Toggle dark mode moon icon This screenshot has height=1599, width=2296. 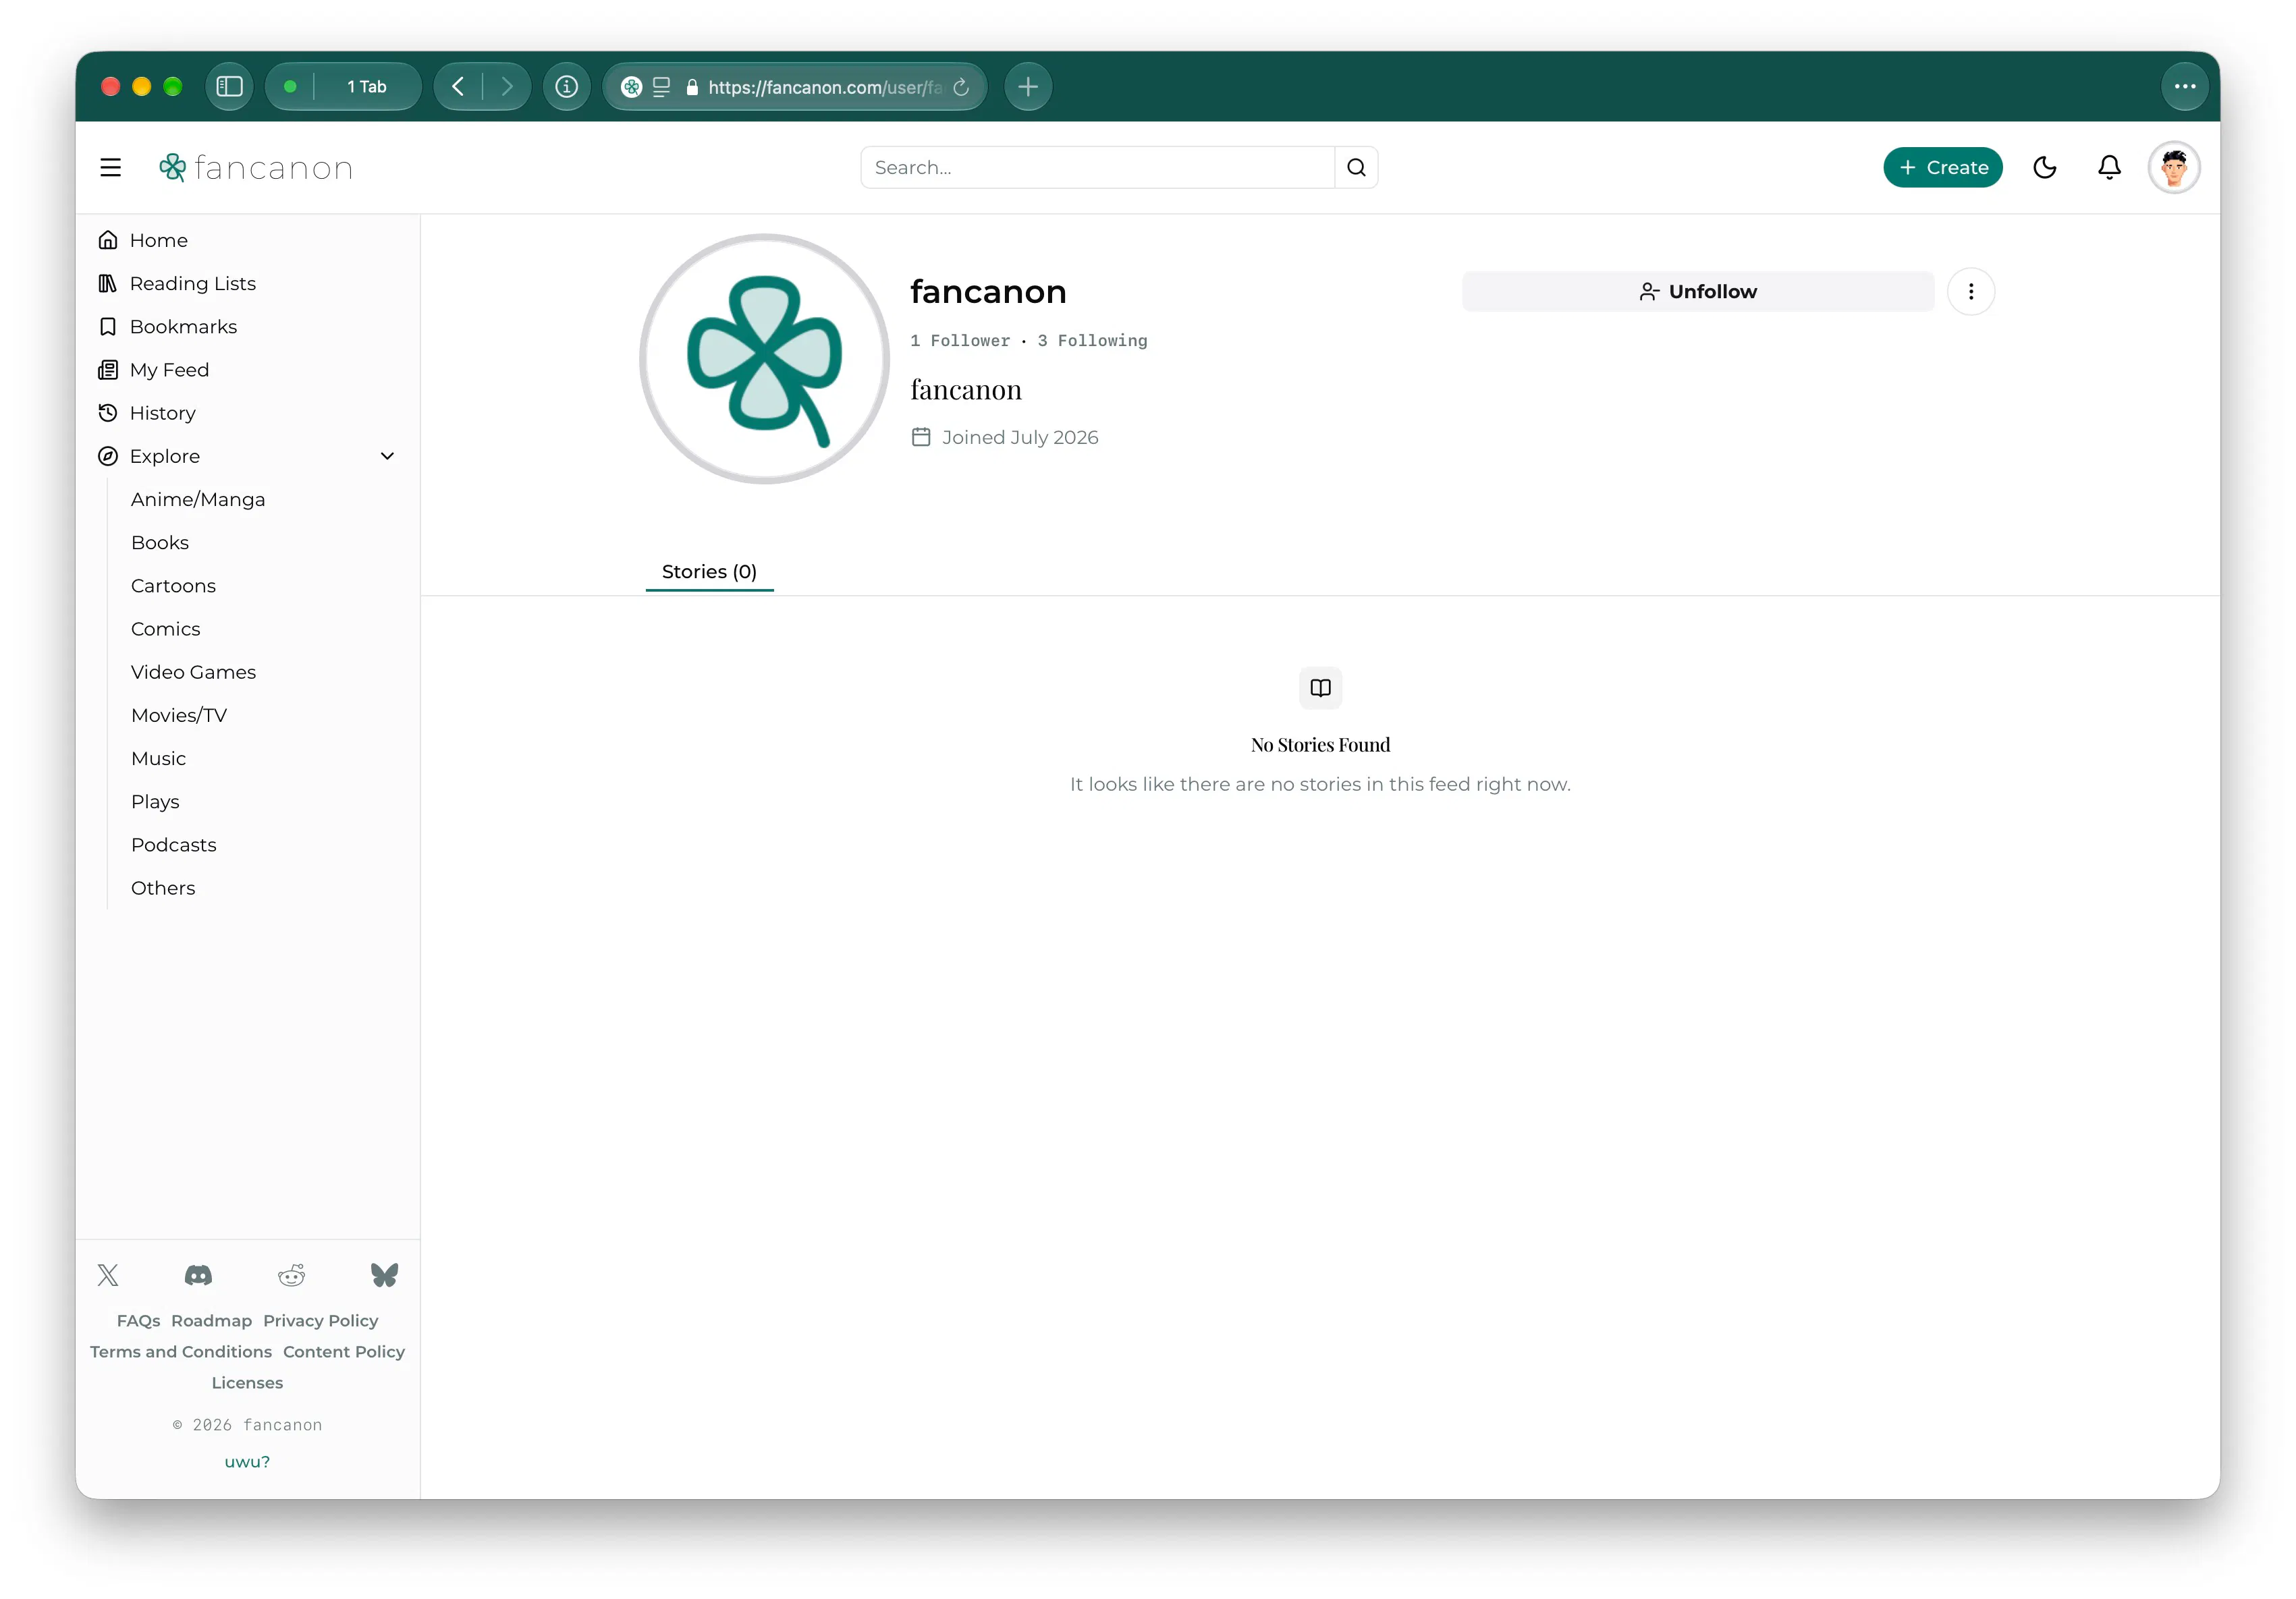pyautogui.click(x=2044, y=168)
